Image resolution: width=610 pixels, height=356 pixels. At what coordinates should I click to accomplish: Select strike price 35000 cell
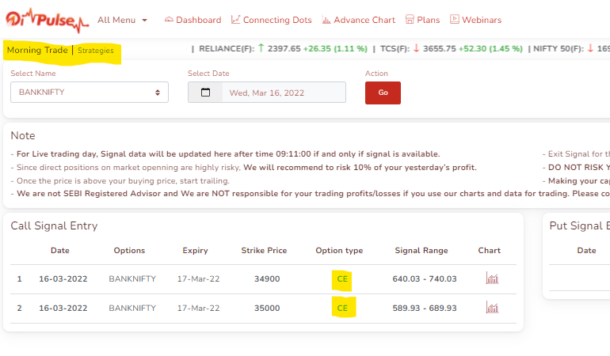267,308
